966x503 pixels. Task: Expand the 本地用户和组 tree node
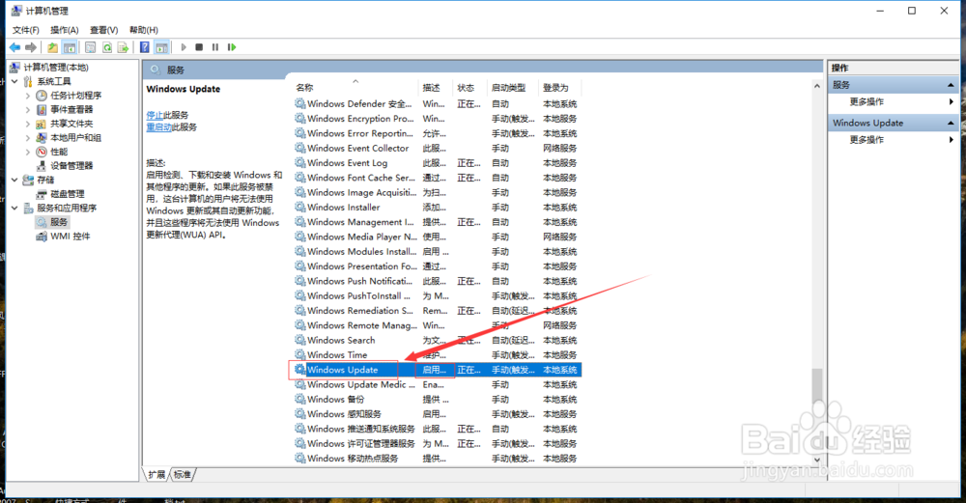(x=28, y=138)
